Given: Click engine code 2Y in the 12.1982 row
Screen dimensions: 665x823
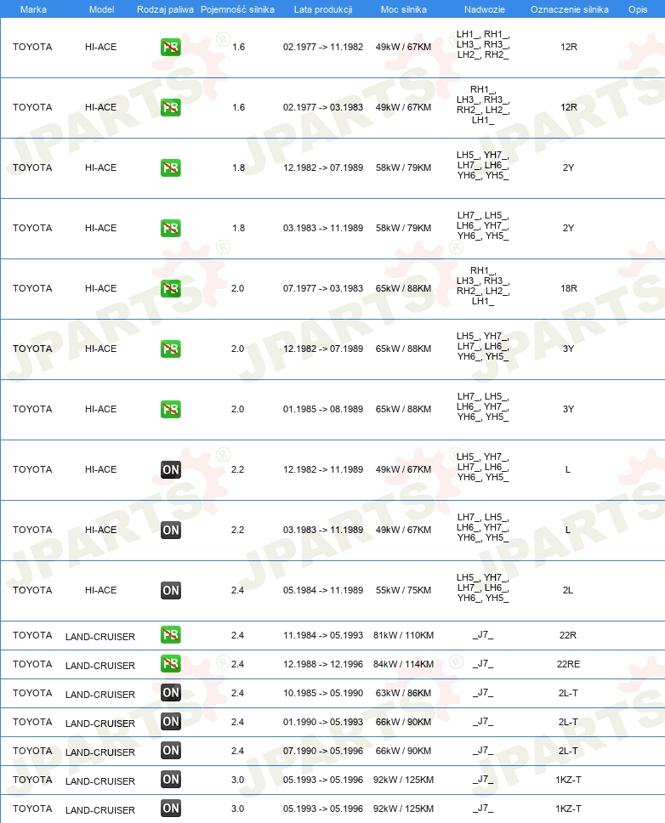Looking at the screenshot, I should pos(568,167).
